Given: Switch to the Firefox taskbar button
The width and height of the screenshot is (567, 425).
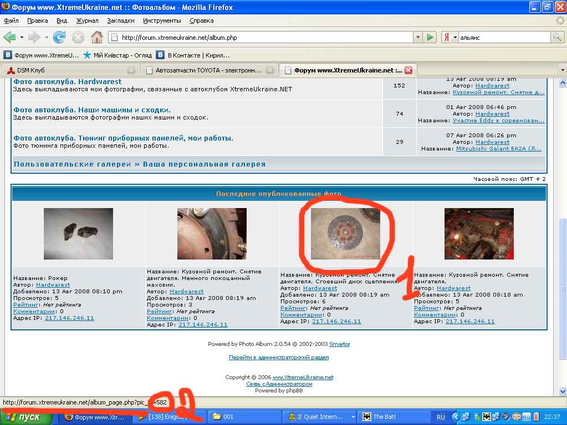Looking at the screenshot, I should (95, 417).
